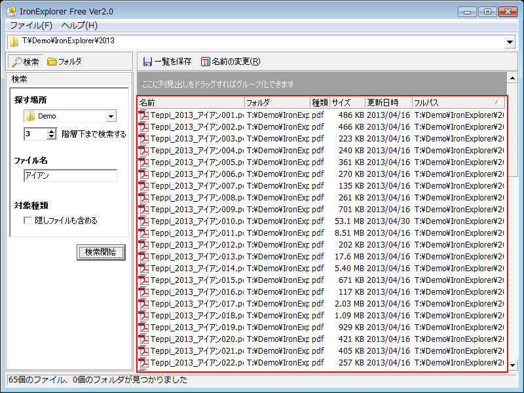
Task: Click PDF icon of Teppi_2013_アイアン020
Action: (143, 339)
